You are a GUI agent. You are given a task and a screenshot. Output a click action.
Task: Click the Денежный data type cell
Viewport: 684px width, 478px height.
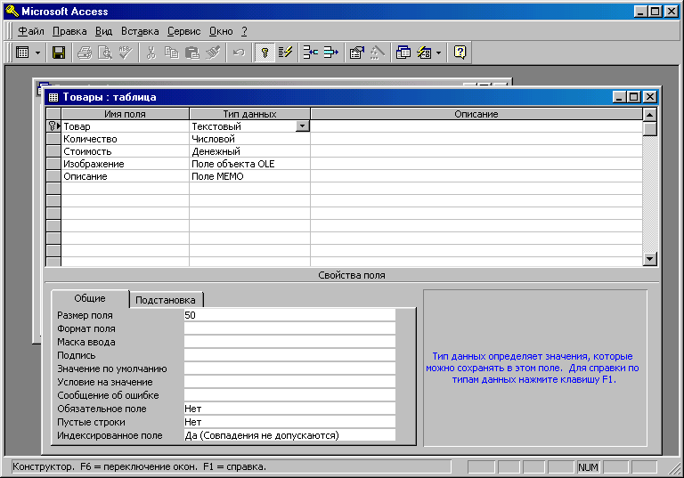[x=249, y=151]
